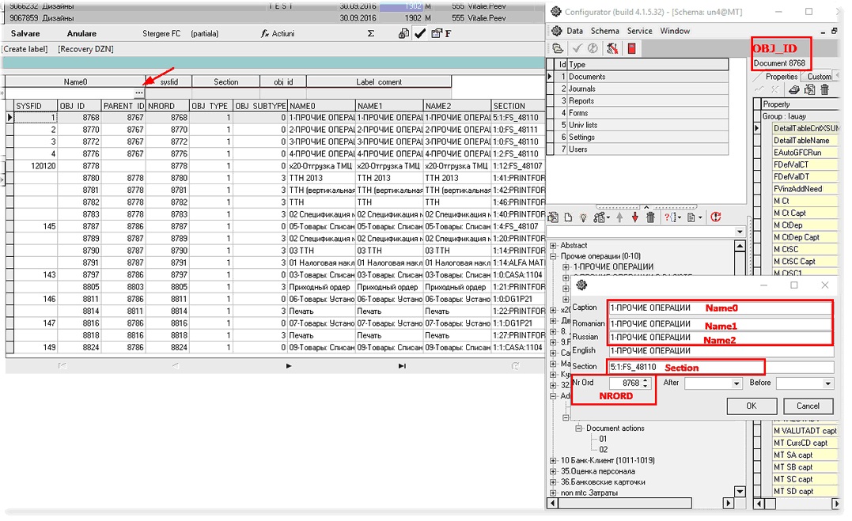Click the Anulare button
Viewport: 852px width, 521px height.
[81, 34]
